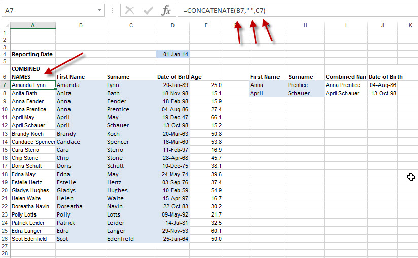Image resolution: width=418 pixels, height=258 pixels.
Task: Select the Schauer cell in column H
Action: coord(305,93)
